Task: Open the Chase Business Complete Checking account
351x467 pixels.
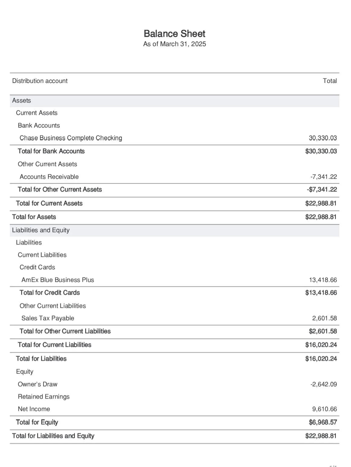Action: coord(71,138)
